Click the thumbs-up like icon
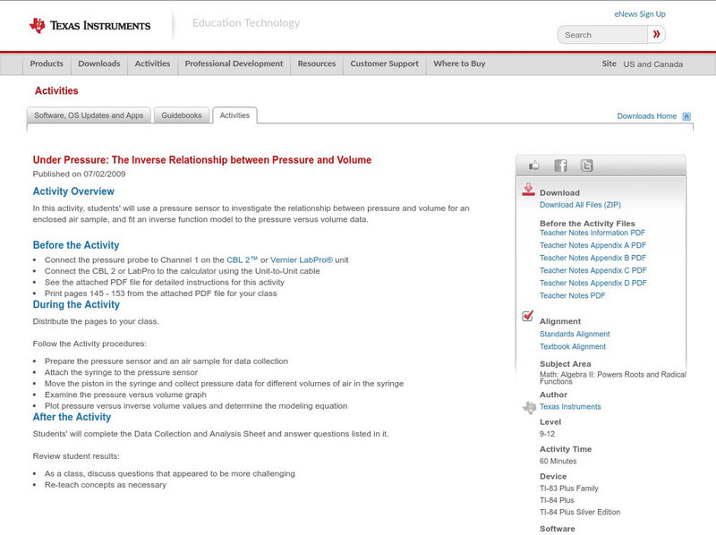The height and width of the screenshot is (535, 716). pos(533,166)
